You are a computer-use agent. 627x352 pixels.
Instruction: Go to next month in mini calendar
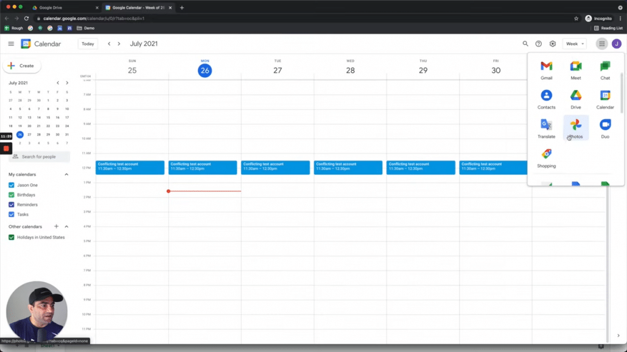[67, 83]
